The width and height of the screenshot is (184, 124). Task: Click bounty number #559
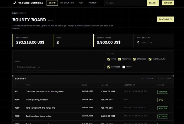coord(17,108)
